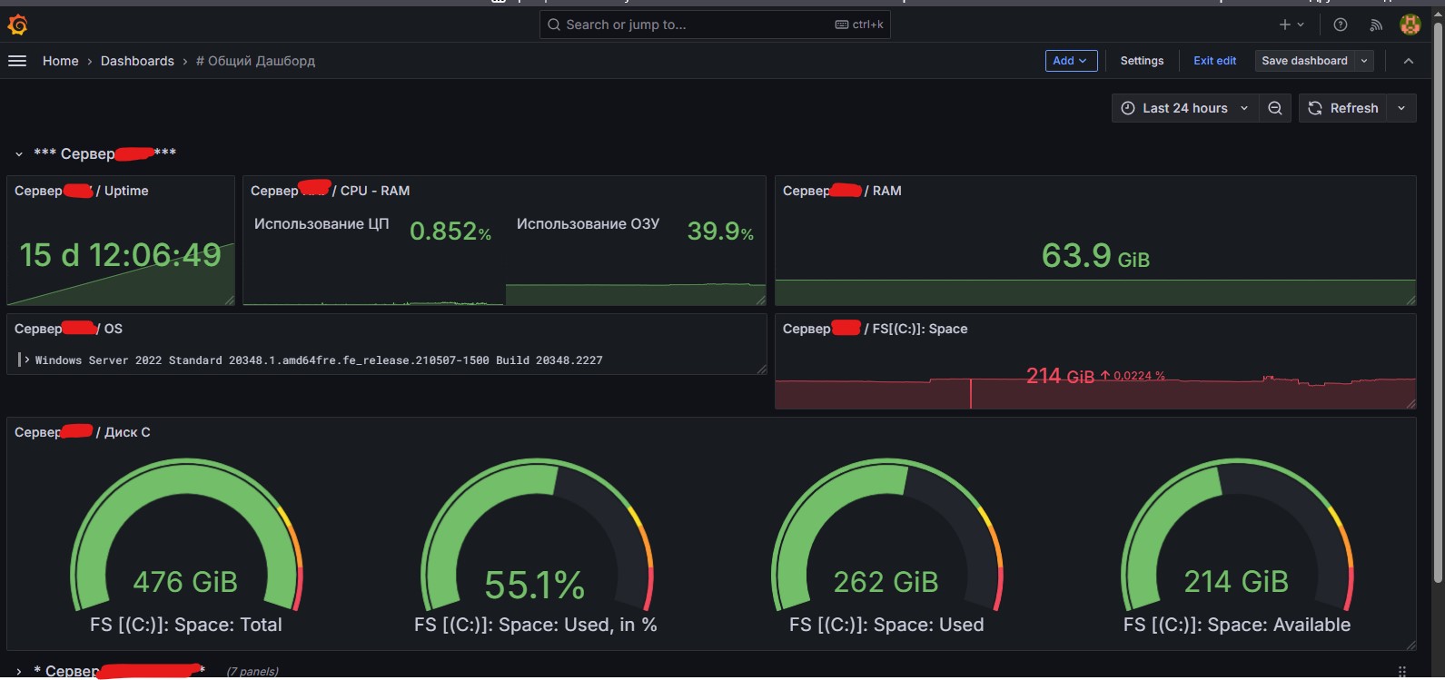The image size is (1445, 680).
Task: Click the # Общий Дашборд breadcrumb
Action: [256, 61]
